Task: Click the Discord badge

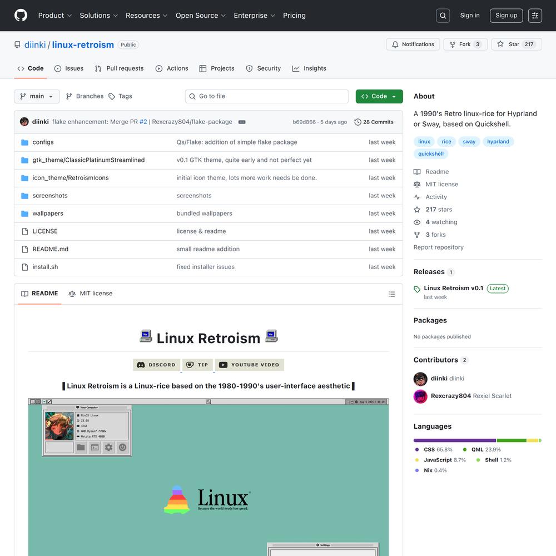Action: point(156,365)
